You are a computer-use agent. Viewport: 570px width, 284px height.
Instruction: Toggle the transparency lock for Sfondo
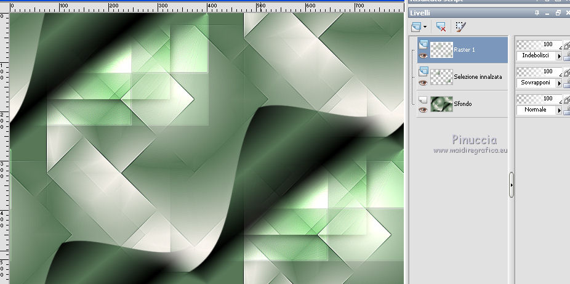[567, 110]
